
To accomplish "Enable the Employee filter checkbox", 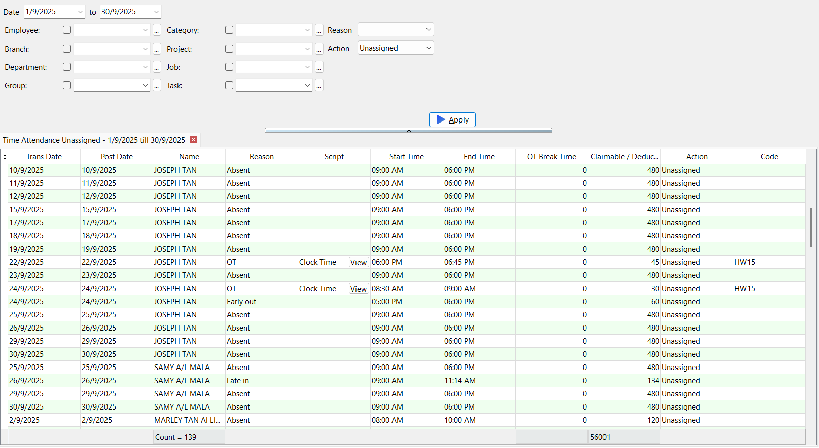I will (67, 30).
